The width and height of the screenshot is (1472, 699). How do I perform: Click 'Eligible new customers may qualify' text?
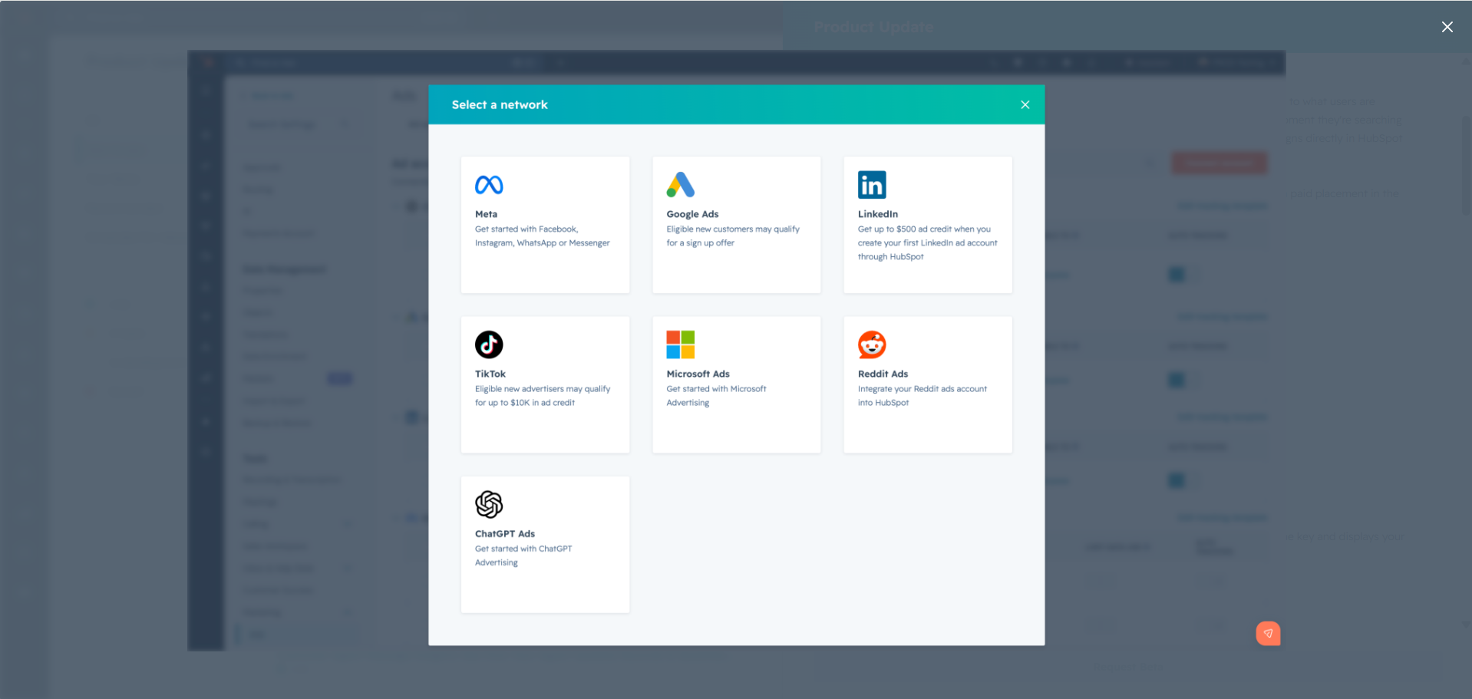[x=733, y=236]
